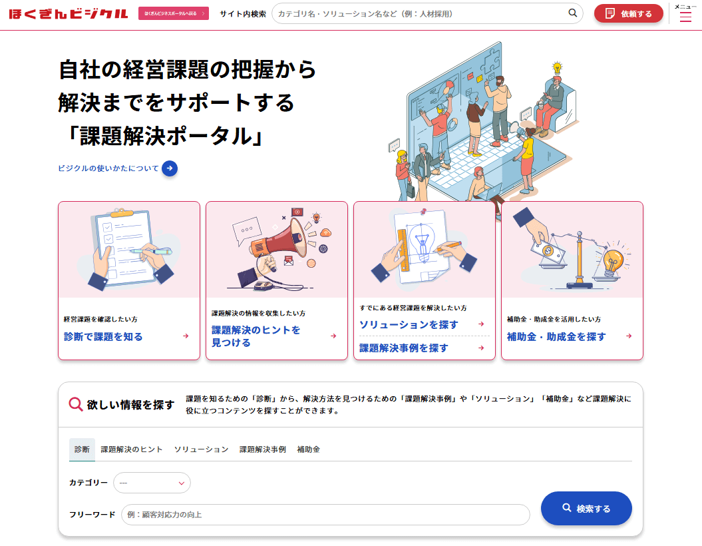Click the arrow next to 課題解決事例を探す

pos(481,348)
